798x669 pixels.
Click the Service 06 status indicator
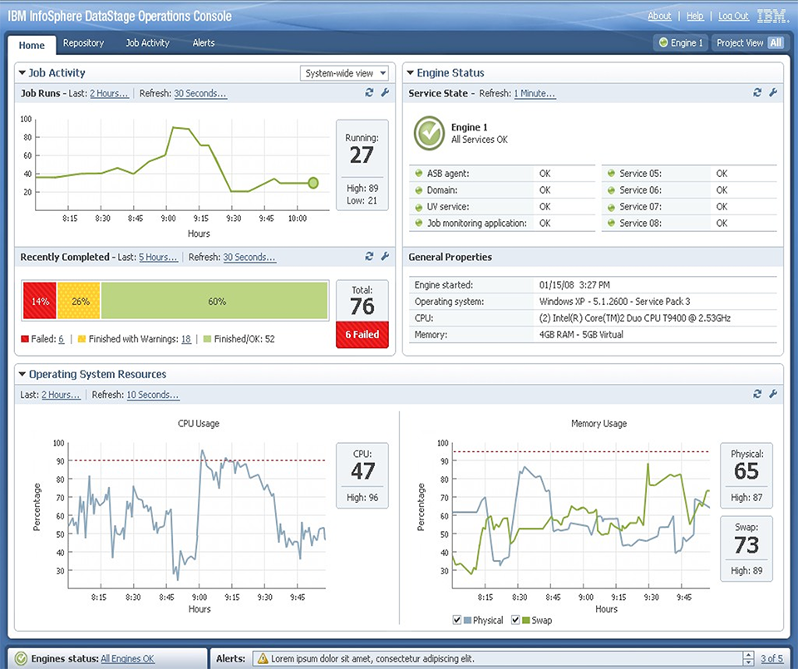click(611, 190)
